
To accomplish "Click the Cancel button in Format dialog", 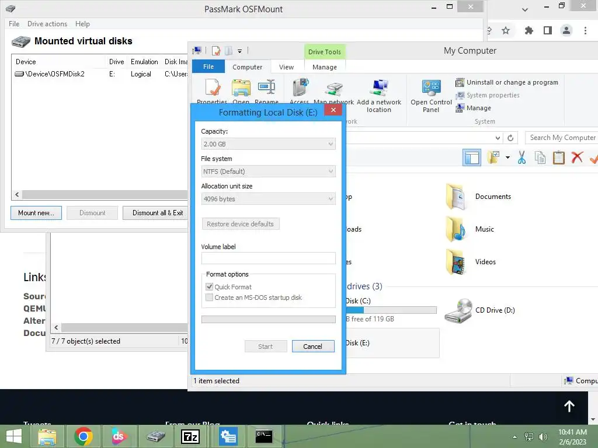I will click(x=313, y=346).
